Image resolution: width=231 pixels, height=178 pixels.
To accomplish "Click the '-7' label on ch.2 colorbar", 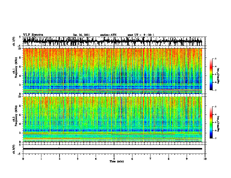I will pyautogui.click(x=215, y=138).
